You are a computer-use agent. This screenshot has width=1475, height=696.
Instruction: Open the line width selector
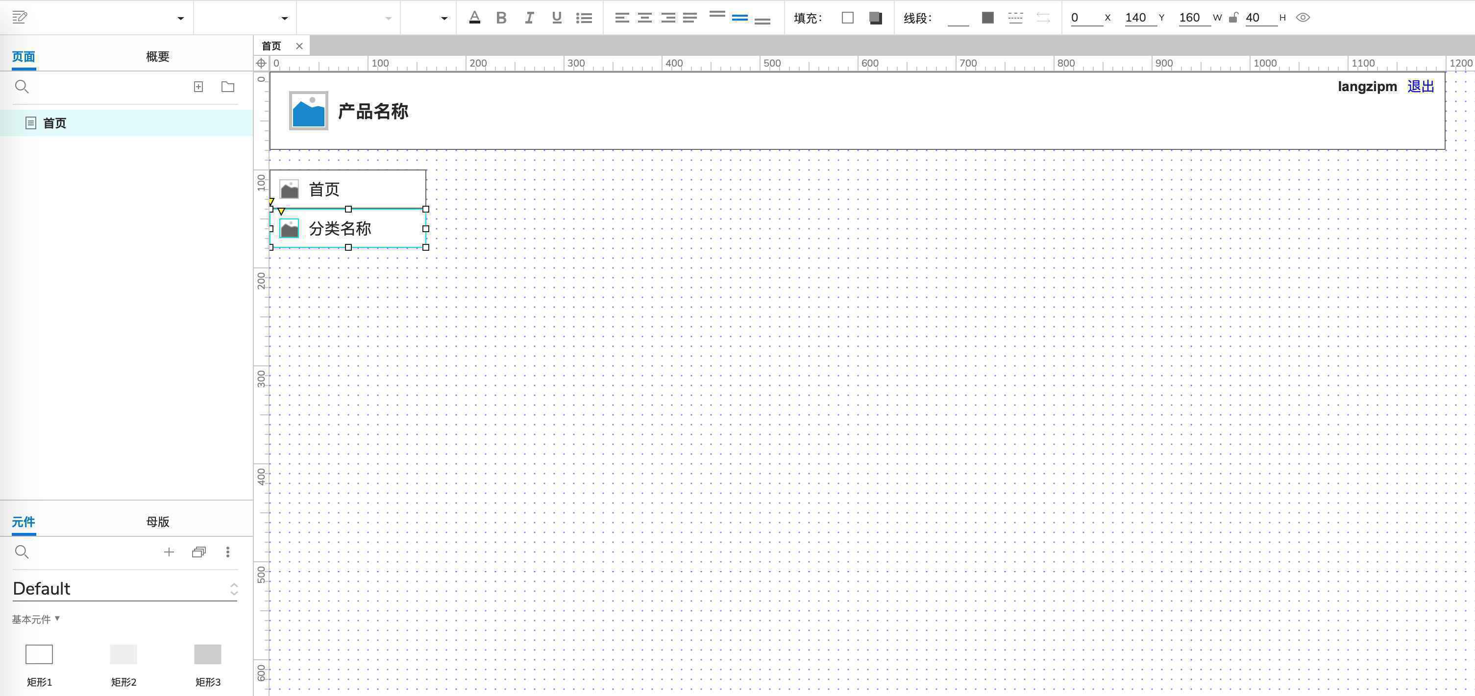click(x=958, y=18)
